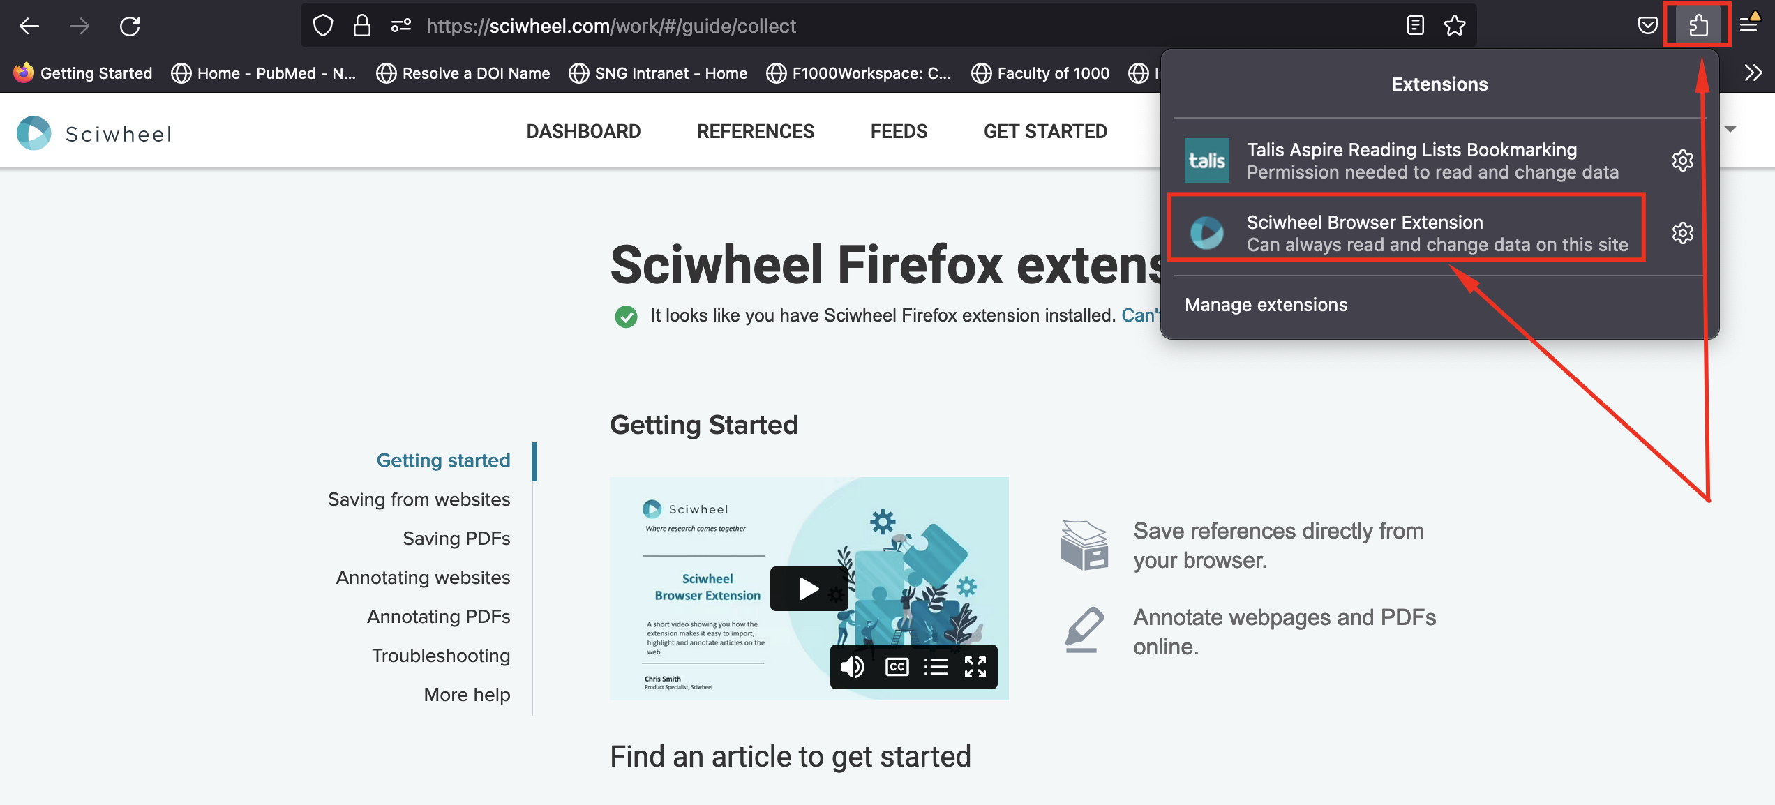Image resolution: width=1775 pixels, height=805 pixels.
Task: Go to the REFERENCES tab
Action: tap(756, 131)
